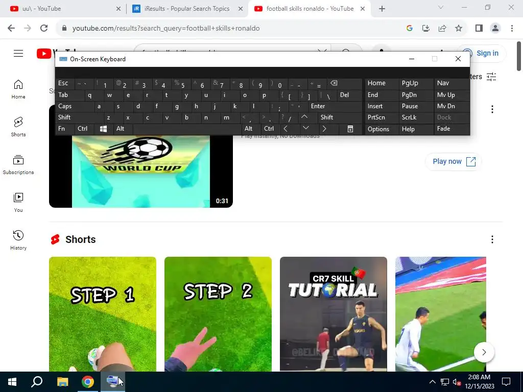Image resolution: width=523 pixels, height=392 pixels.
Task: Show next Shorts with arrow button
Action: [484, 352]
